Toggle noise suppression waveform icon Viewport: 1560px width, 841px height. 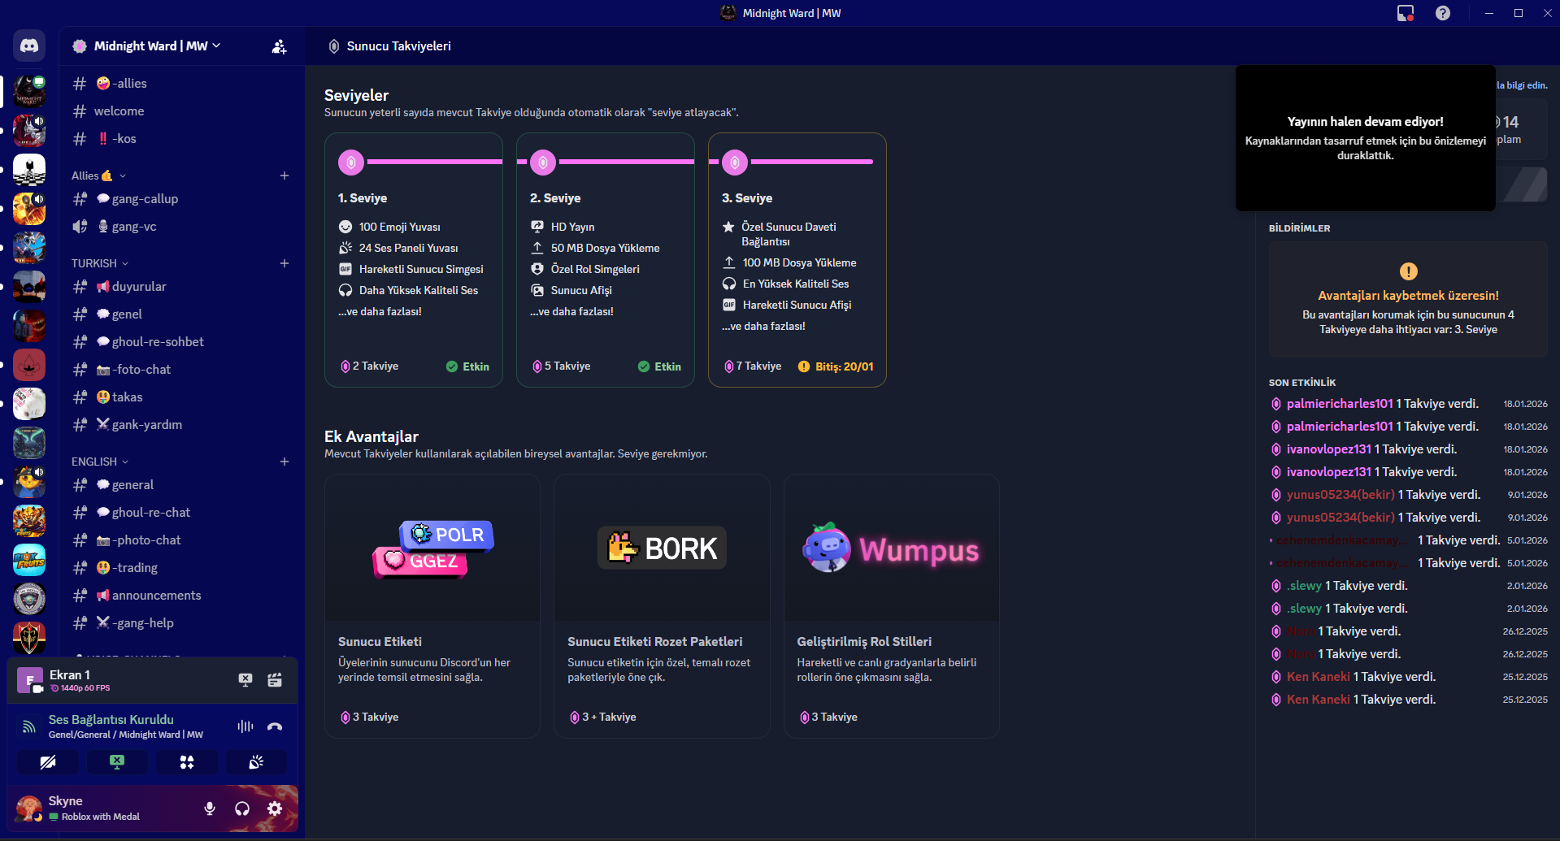point(246,726)
